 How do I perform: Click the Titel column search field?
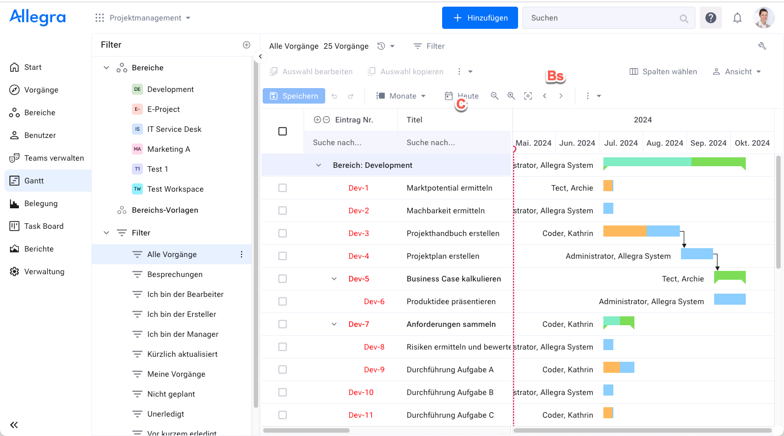[453, 142]
